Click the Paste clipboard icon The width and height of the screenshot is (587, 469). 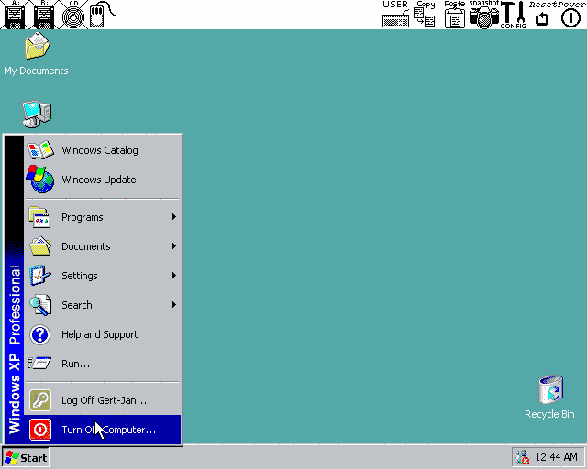pyautogui.click(x=455, y=15)
